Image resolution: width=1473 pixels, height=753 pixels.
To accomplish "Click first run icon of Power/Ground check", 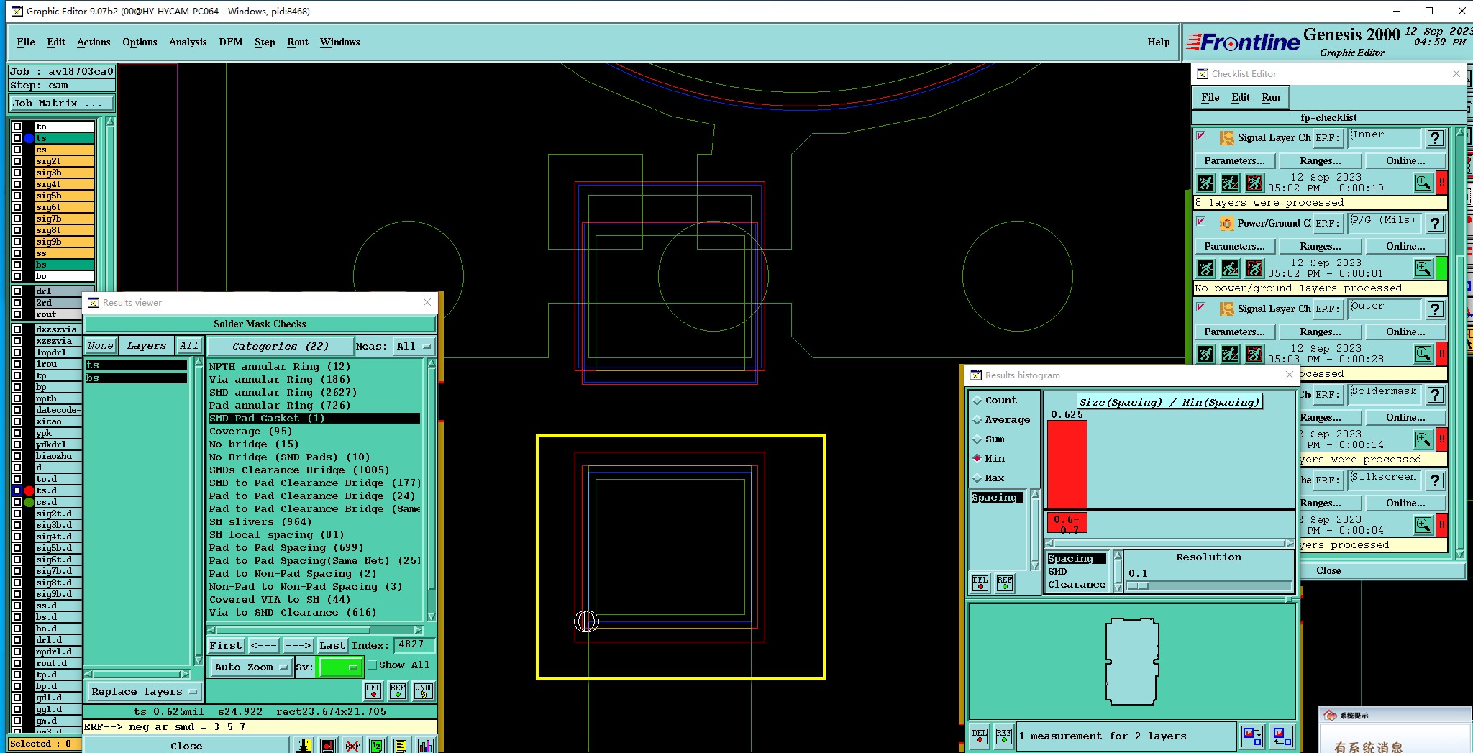I will click(x=1206, y=268).
